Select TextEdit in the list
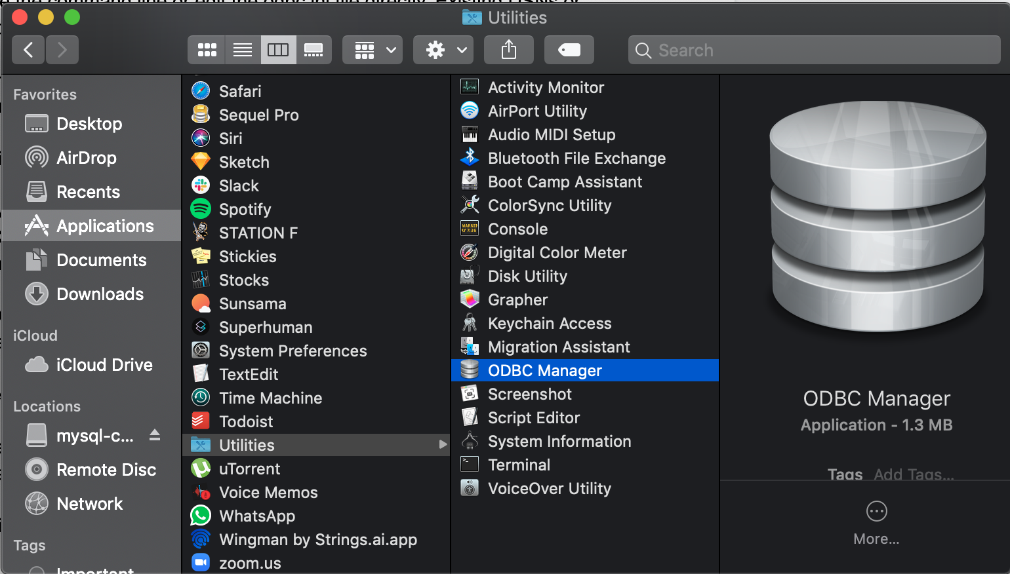This screenshot has height=574, width=1010. pyautogui.click(x=316, y=374)
